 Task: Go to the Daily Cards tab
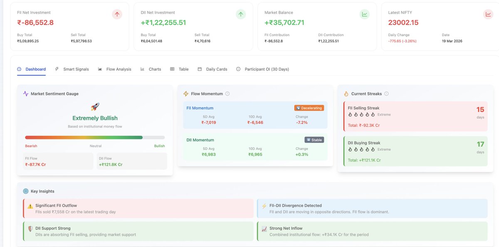(x=212, y=69)
